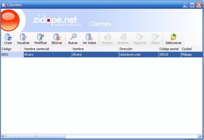The image size is (204, 140).
Task: Open the Visualizar record tool
Action: tap(23, 39)
